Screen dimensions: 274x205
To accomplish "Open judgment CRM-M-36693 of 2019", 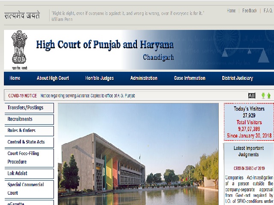I will click(249, 168).
